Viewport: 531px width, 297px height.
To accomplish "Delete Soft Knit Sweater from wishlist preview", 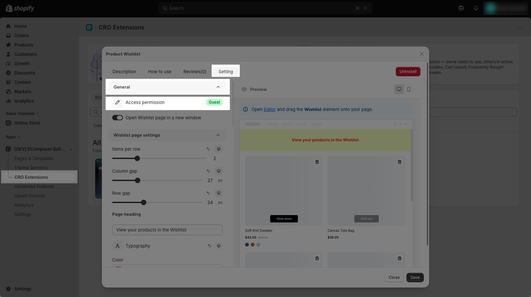I will coord(317,162).
